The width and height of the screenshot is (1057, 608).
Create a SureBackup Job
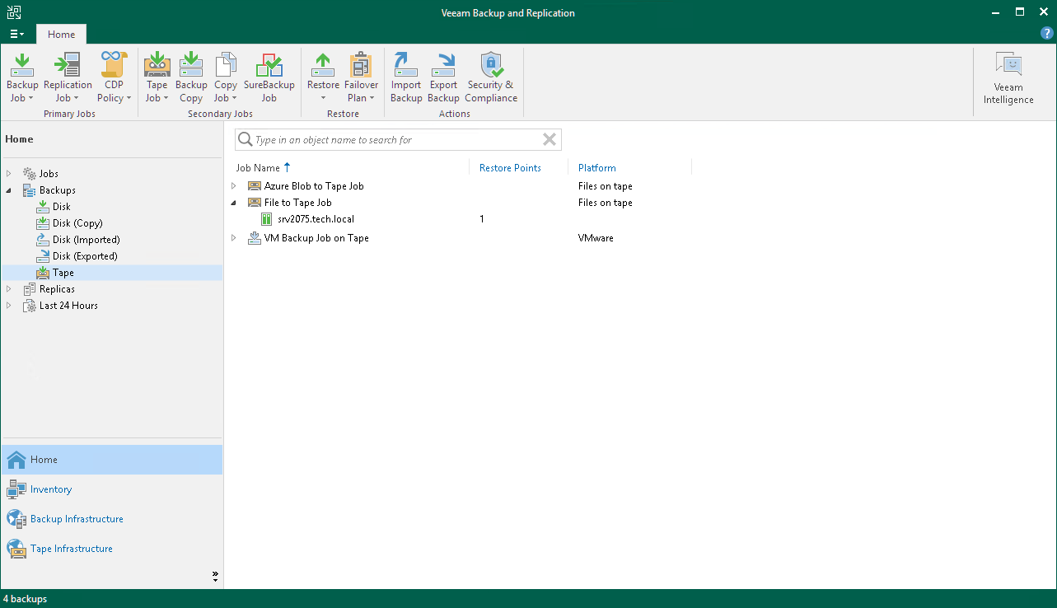pos(269,77)
